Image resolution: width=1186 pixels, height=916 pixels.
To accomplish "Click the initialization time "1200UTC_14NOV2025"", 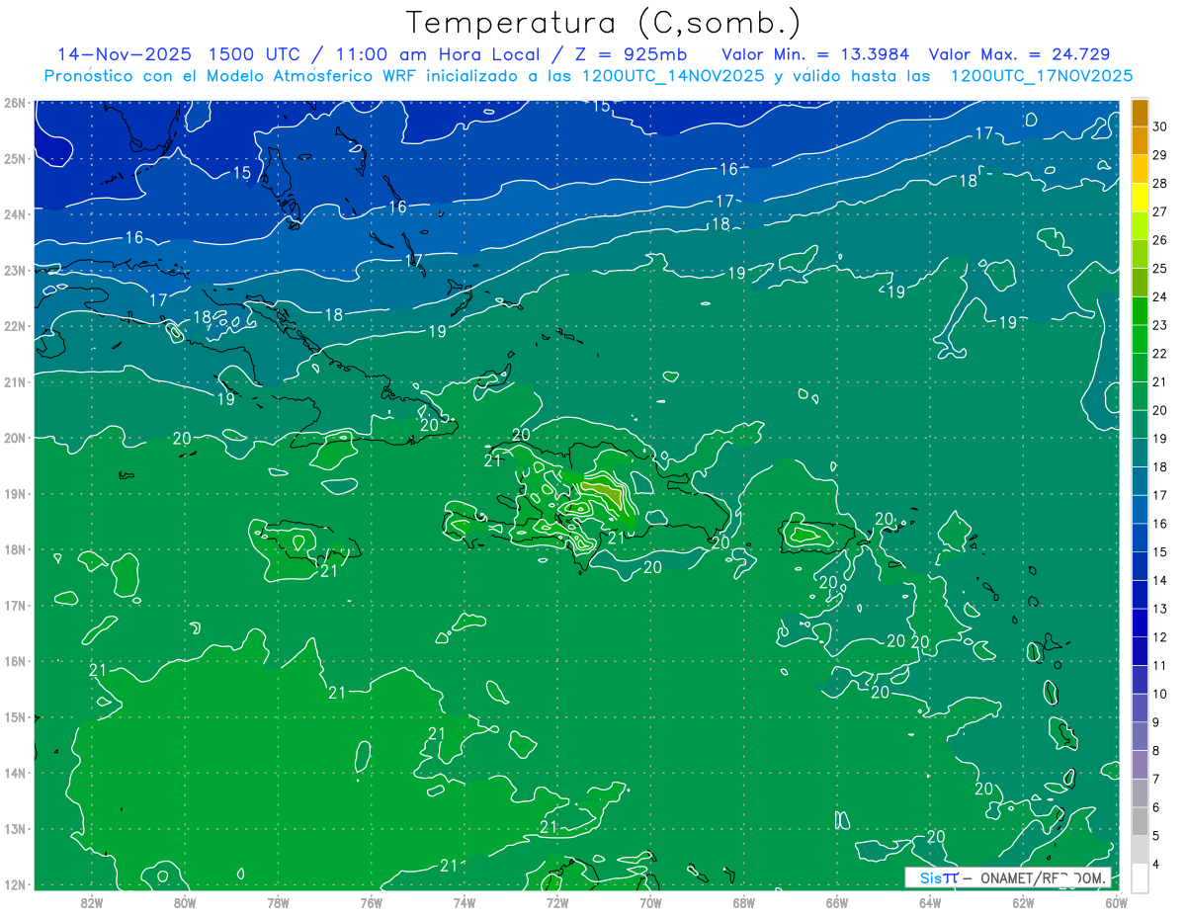I will pyautogui.click(x=672, y=76).
